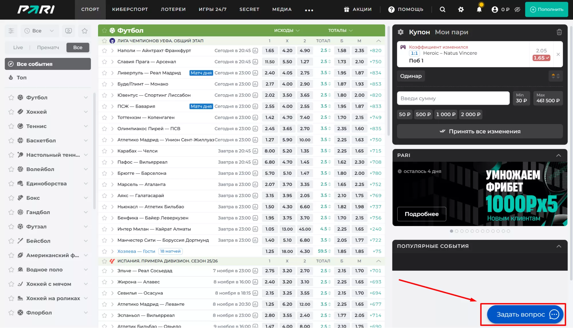Click the Введи сумму amount input field
573x328 pixels.
[453, 98]
